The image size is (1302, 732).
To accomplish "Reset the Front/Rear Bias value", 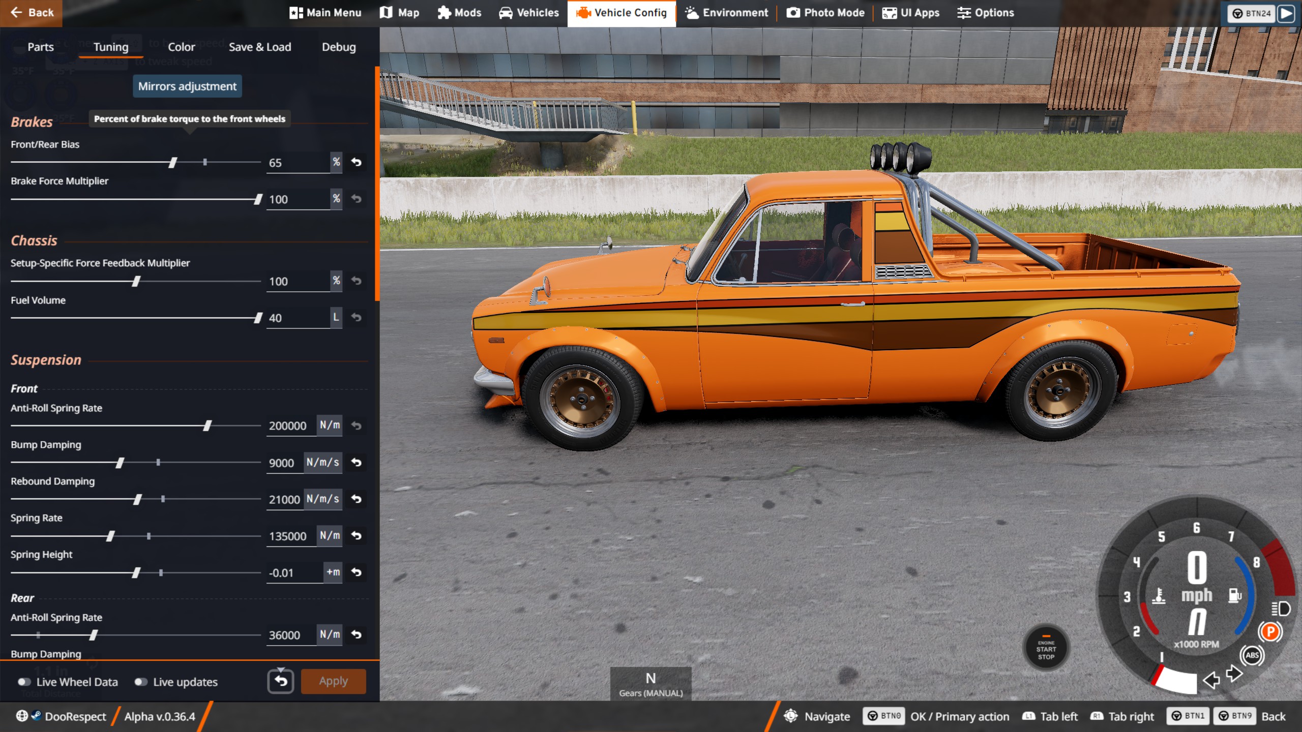I will click(357, 162).
